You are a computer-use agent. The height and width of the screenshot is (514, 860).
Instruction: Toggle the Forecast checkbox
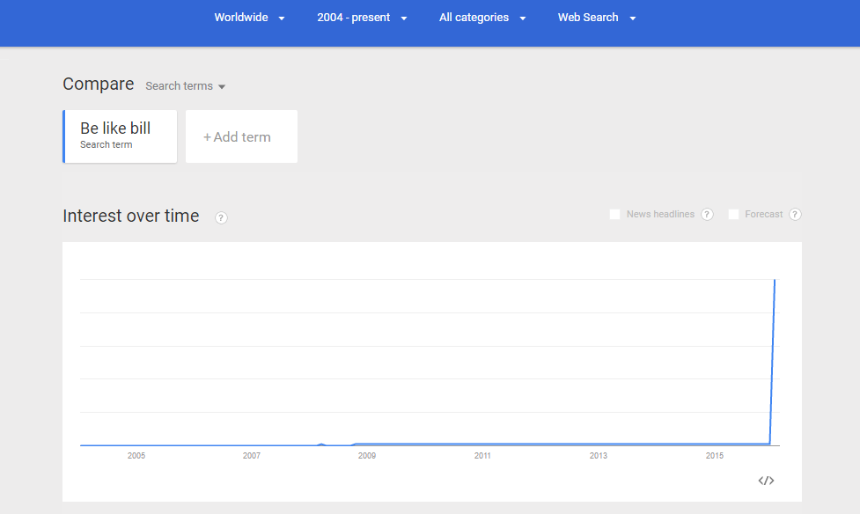733,214
